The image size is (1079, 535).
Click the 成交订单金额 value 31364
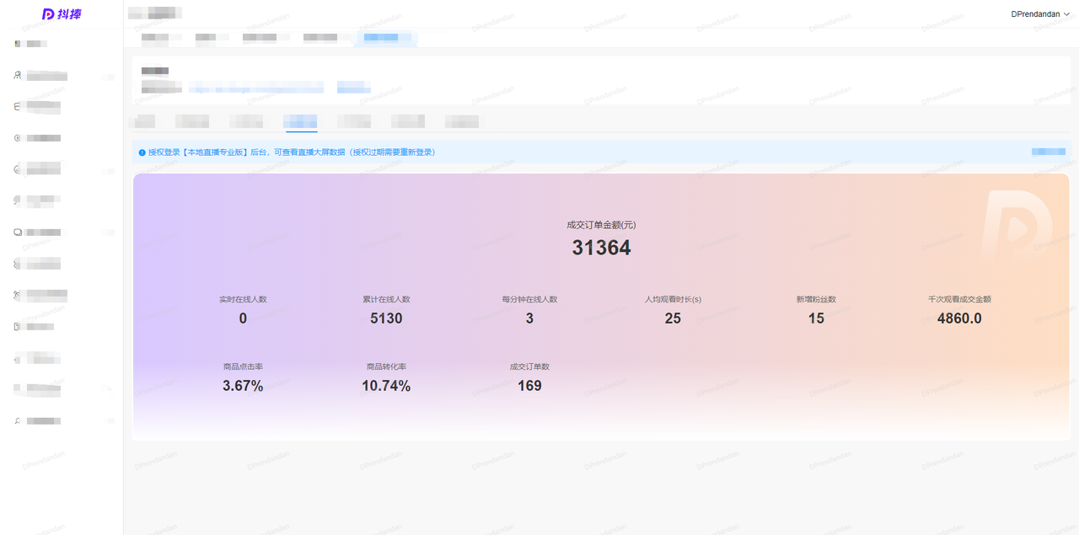[601, 248]
